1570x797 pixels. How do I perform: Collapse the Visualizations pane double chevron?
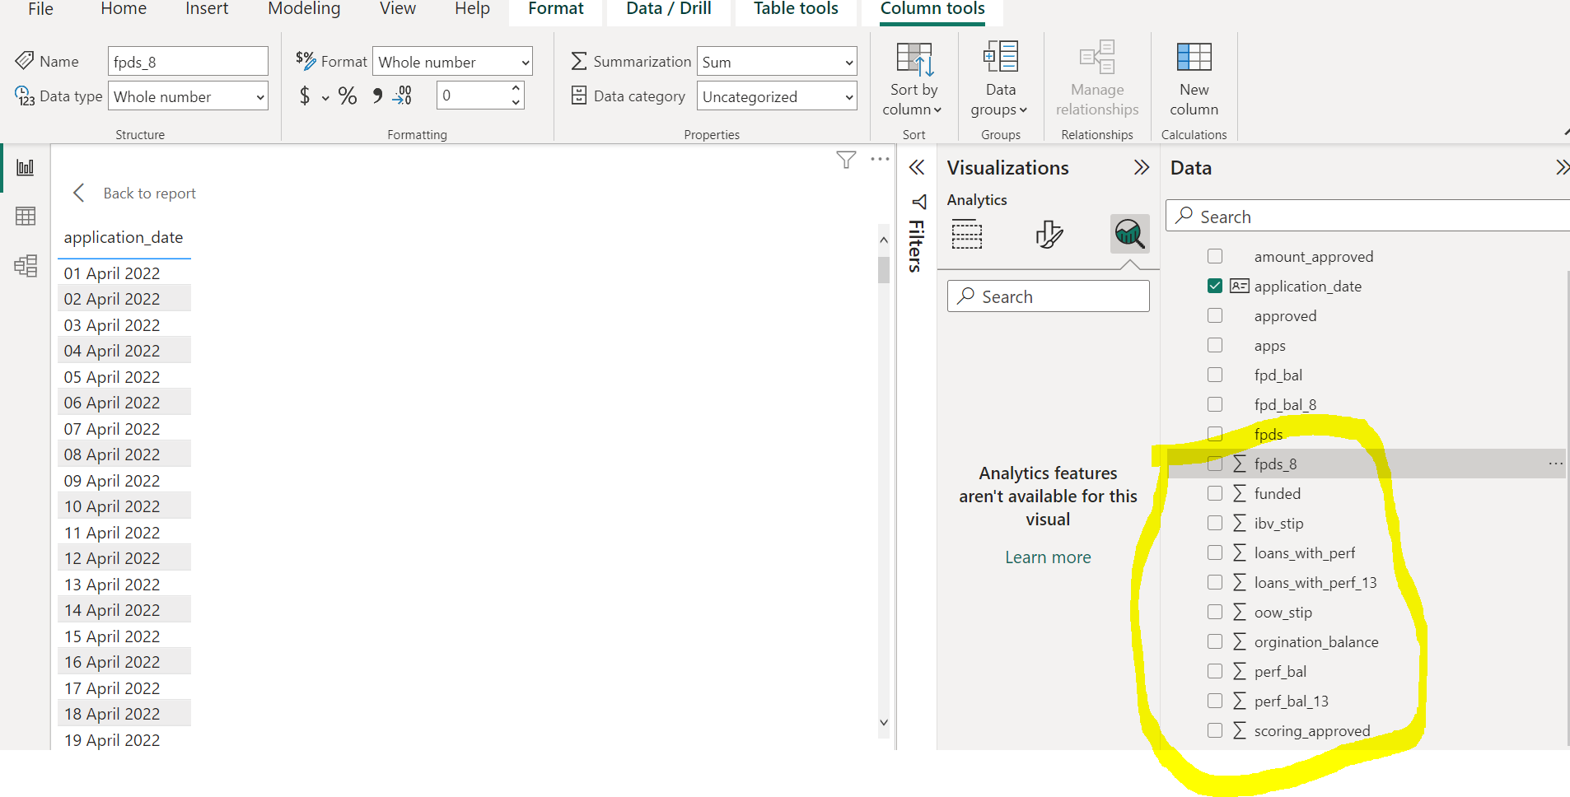(1141, 168)
